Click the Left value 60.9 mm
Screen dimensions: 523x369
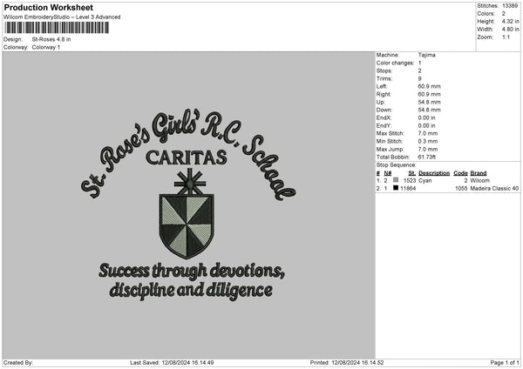point(429,86)
